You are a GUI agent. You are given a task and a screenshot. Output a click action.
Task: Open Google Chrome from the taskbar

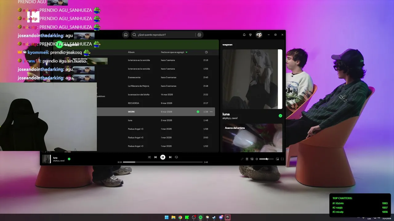180,217
